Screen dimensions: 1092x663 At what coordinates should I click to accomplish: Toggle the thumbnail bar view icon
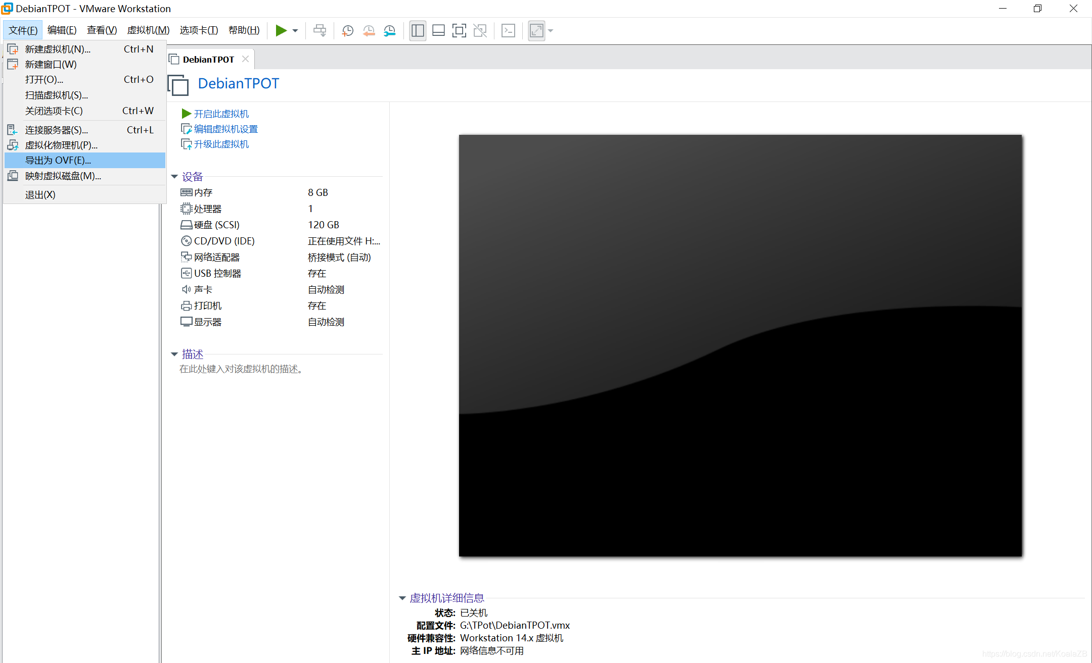click(x=438, y=31)
